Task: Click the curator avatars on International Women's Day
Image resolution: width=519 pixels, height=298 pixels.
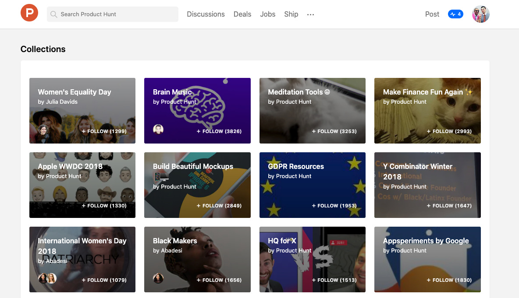Action: (x=47, y=278)
